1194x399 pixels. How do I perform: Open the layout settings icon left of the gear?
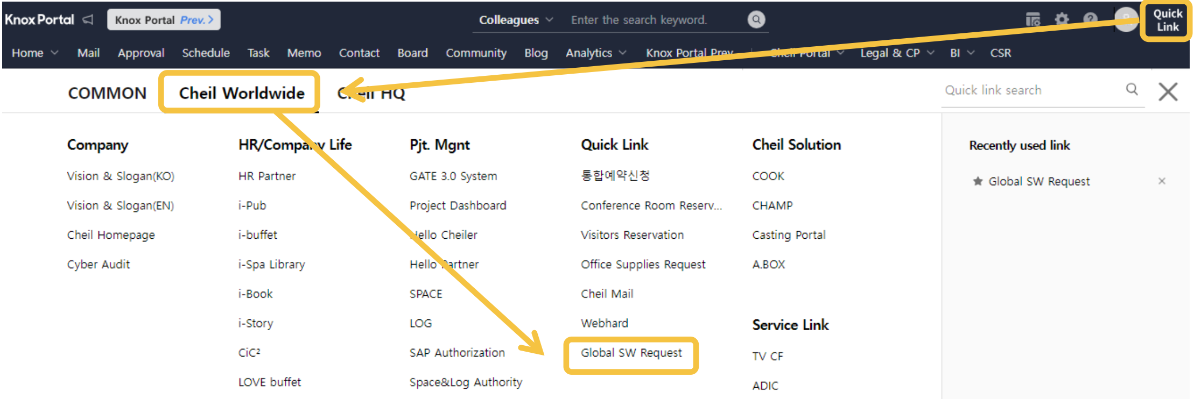(x=1033, y=20)
